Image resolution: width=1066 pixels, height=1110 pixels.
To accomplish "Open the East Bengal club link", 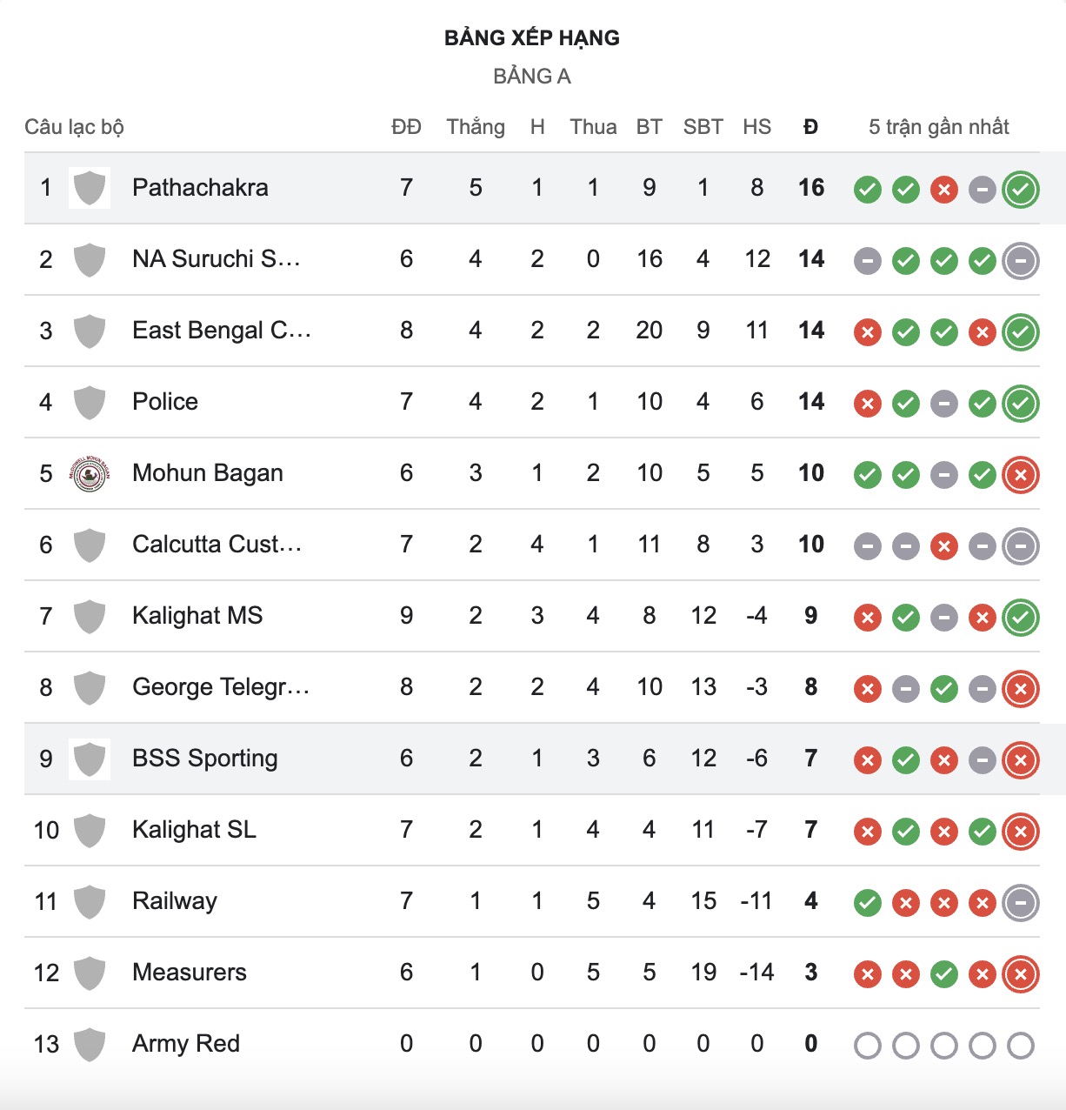I will pyautogui.click(x=222, y=331).
